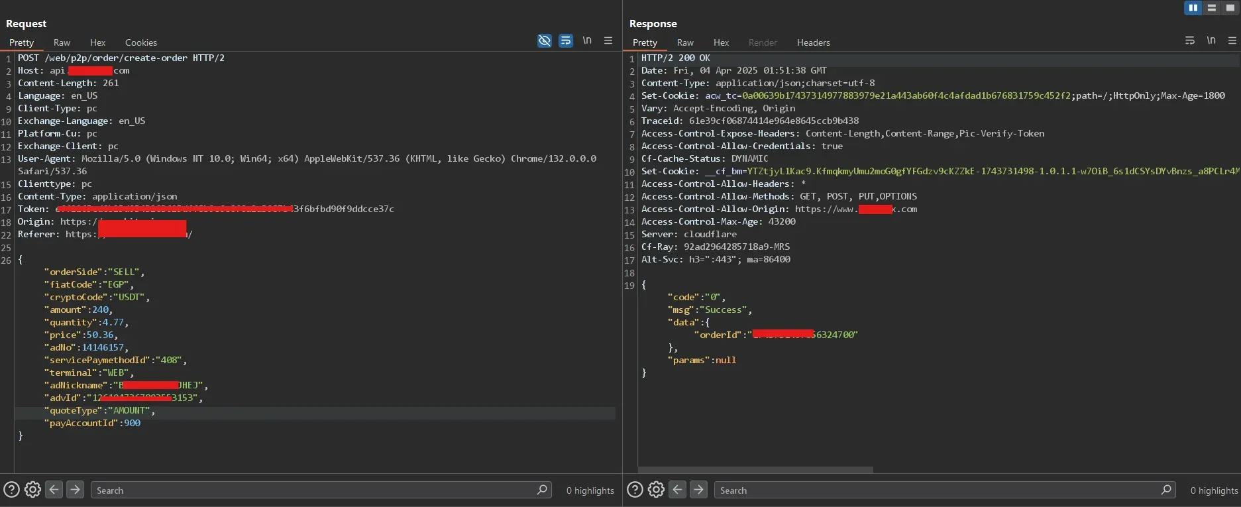This screenshot has height=507, width=1241.
Task: Toggle hide non-printable characters icon in Request
Action: (545, 41)
